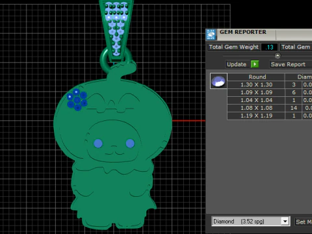
Task: Click the left blue eye gem on model
Action: click(98, 143)
